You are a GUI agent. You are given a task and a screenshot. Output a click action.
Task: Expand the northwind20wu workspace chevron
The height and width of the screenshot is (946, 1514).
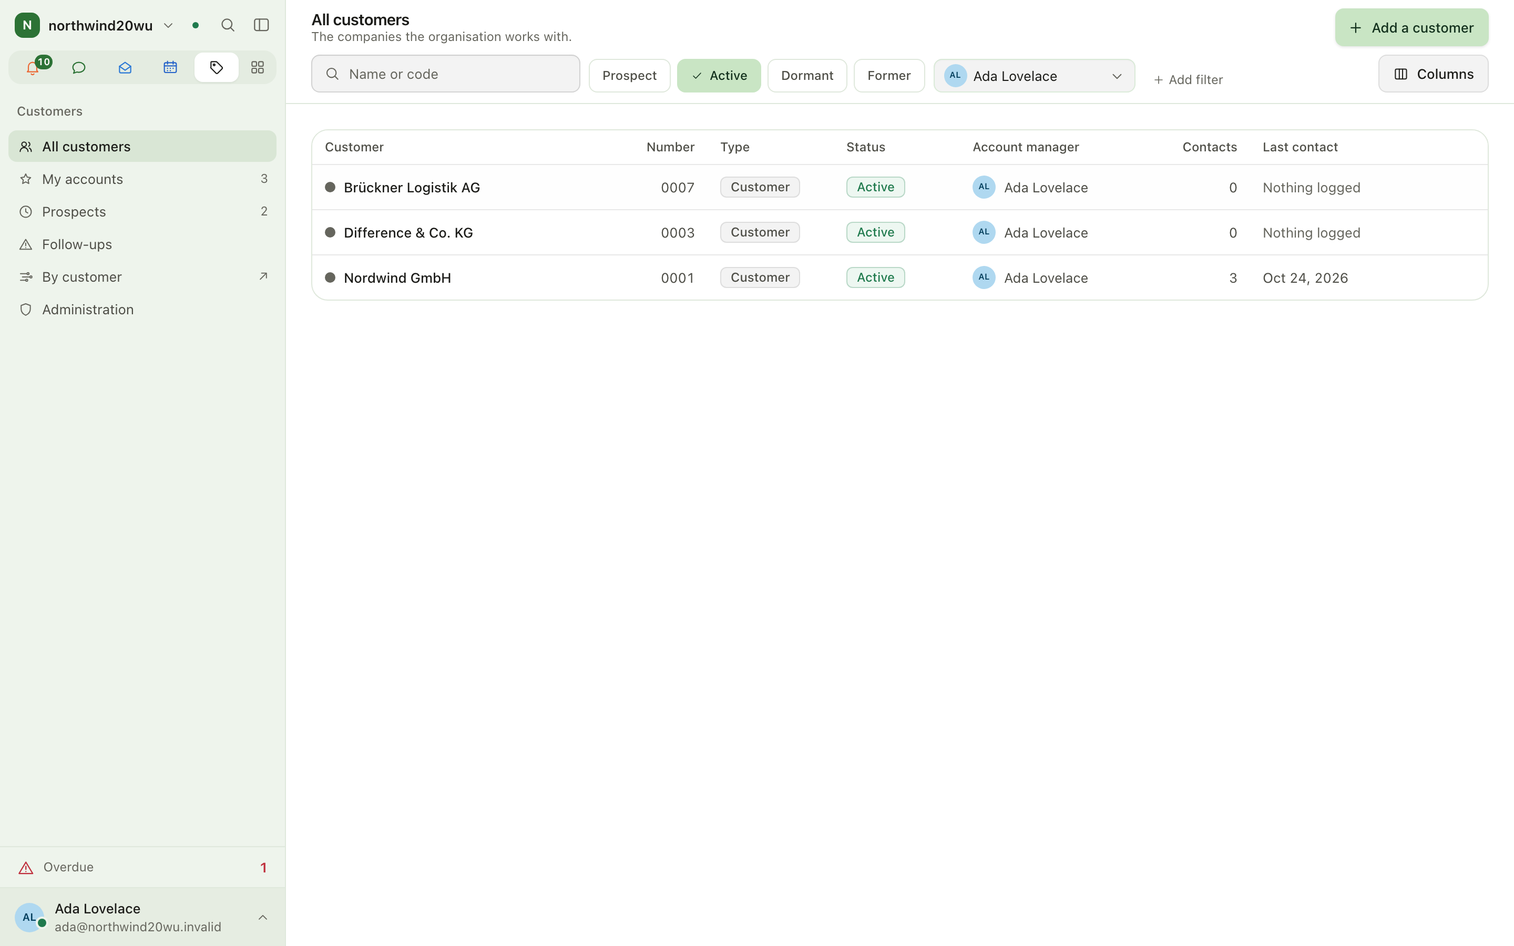tap(168, 26)
